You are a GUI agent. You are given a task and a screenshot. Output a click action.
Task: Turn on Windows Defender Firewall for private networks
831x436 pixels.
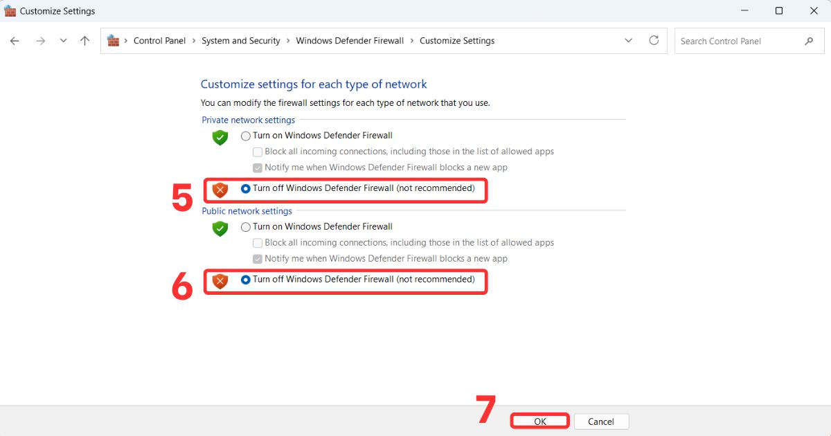pos(246,136)
